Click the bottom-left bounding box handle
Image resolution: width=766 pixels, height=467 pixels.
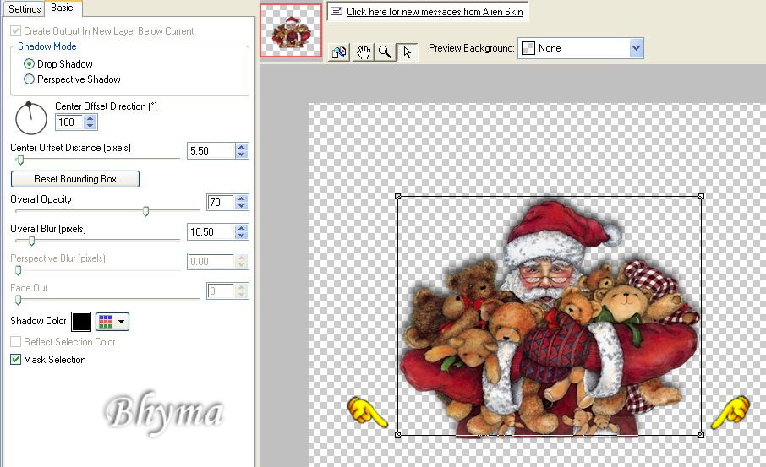tap(397, 435)
